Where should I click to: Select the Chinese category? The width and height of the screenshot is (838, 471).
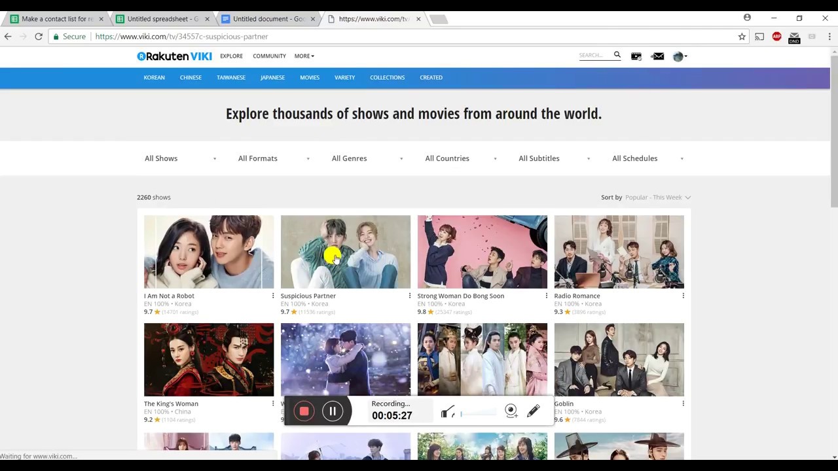191,78
